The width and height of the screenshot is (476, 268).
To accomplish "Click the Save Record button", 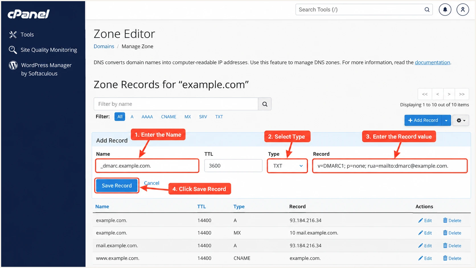I will [x=117, y=186].
